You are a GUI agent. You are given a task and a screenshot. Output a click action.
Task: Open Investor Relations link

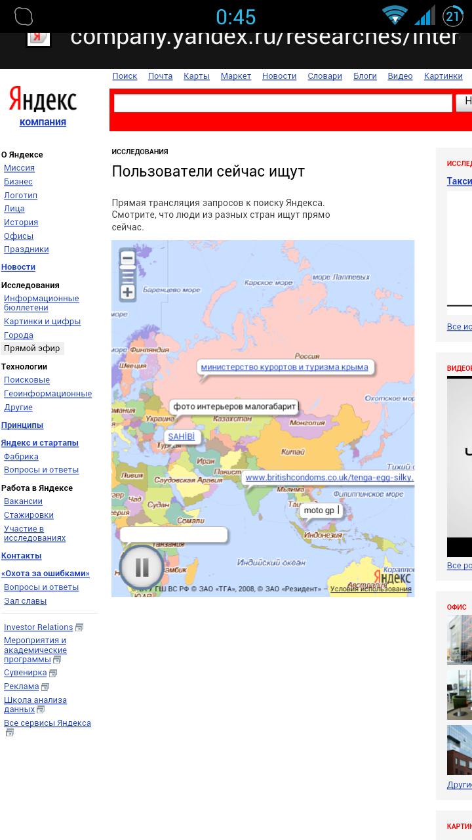click(x=38, y=627)
